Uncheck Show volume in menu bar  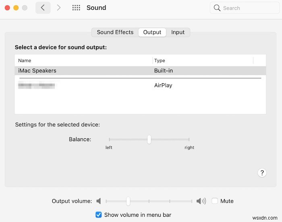click(x=99, y=215)
